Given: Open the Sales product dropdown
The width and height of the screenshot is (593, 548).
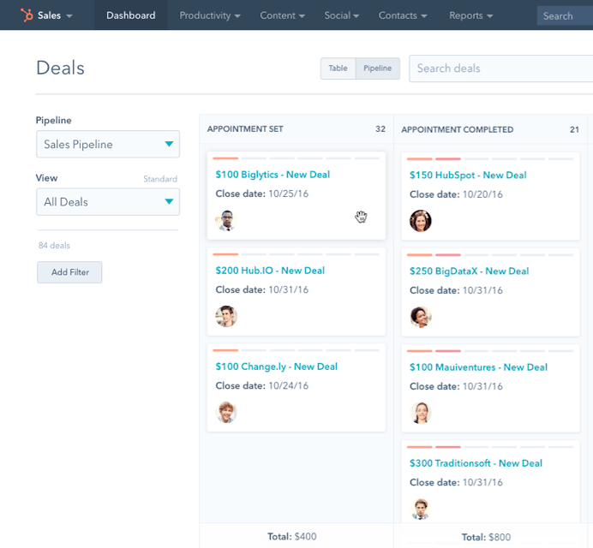Looking at the screenshot, I should click(55, 15).
